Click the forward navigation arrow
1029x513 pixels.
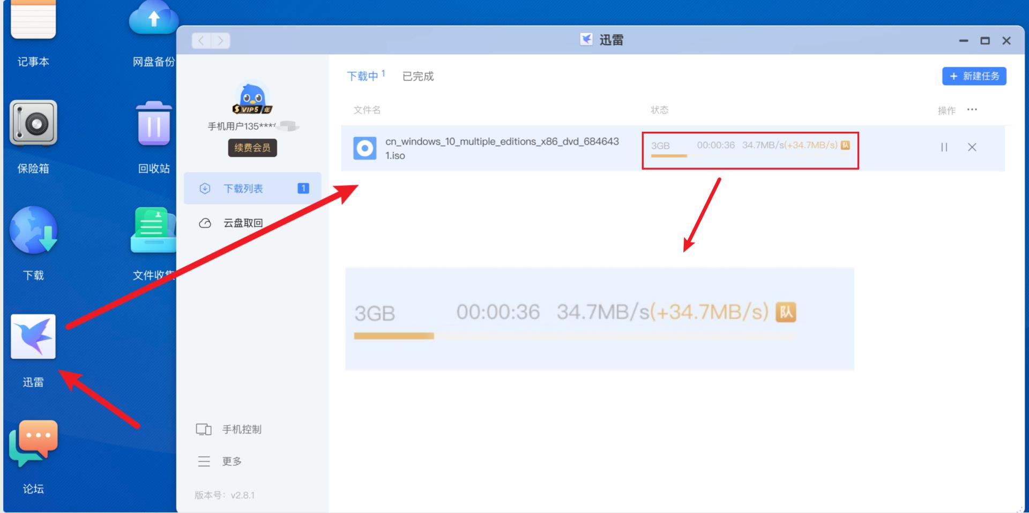[221, 40]
